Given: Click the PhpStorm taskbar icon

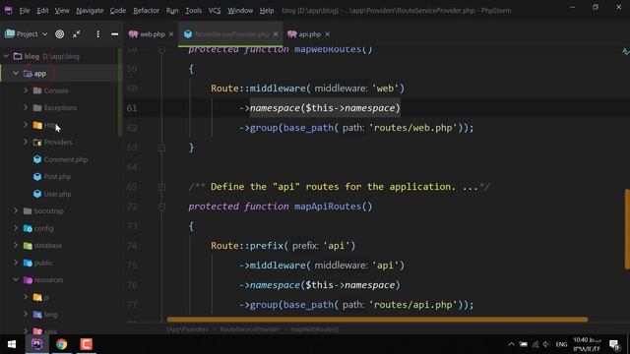Looking at the screenshot, I should click(37, 344).
